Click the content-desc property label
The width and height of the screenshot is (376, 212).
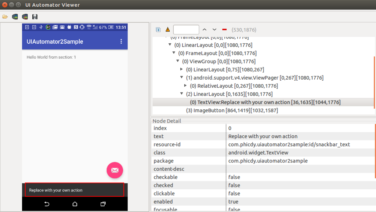(x=169, y=169)
